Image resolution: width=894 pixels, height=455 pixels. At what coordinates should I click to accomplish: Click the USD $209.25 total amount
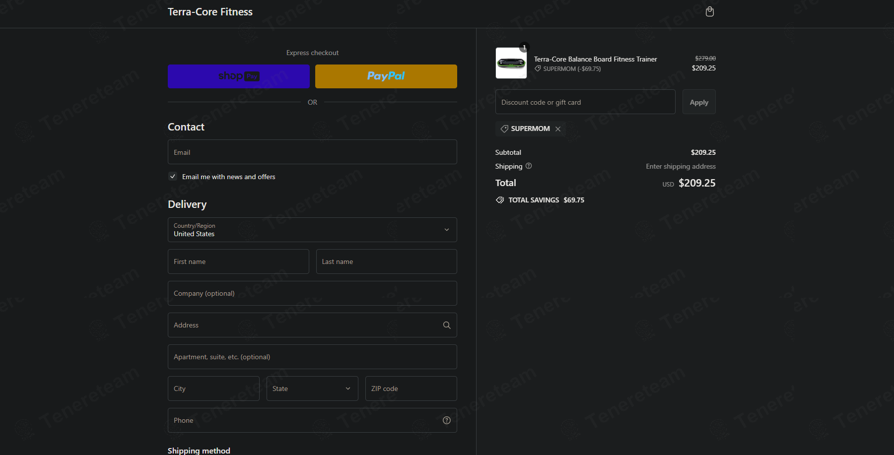point(689,183)
